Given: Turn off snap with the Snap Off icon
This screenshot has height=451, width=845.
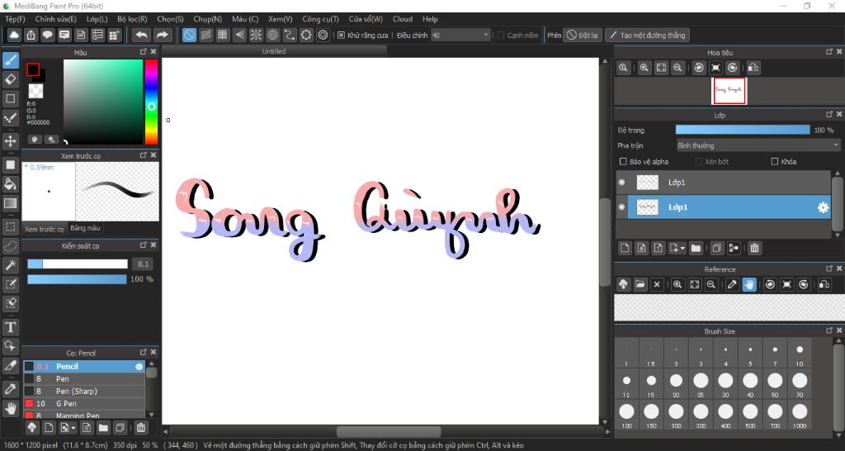Looking at the screenshot, I should click(189, 35).
